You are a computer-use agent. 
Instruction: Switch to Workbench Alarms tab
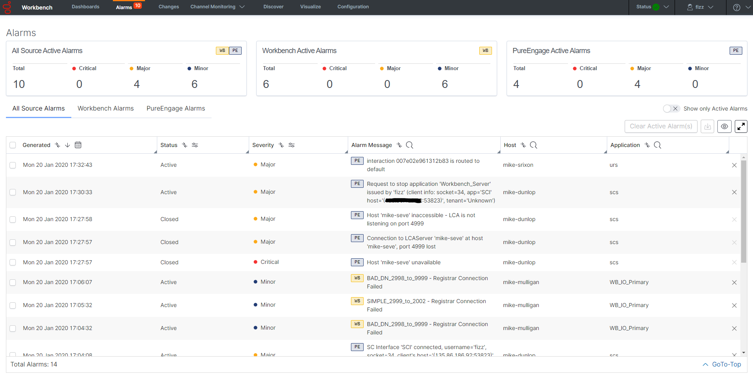(x=105, y=109)
